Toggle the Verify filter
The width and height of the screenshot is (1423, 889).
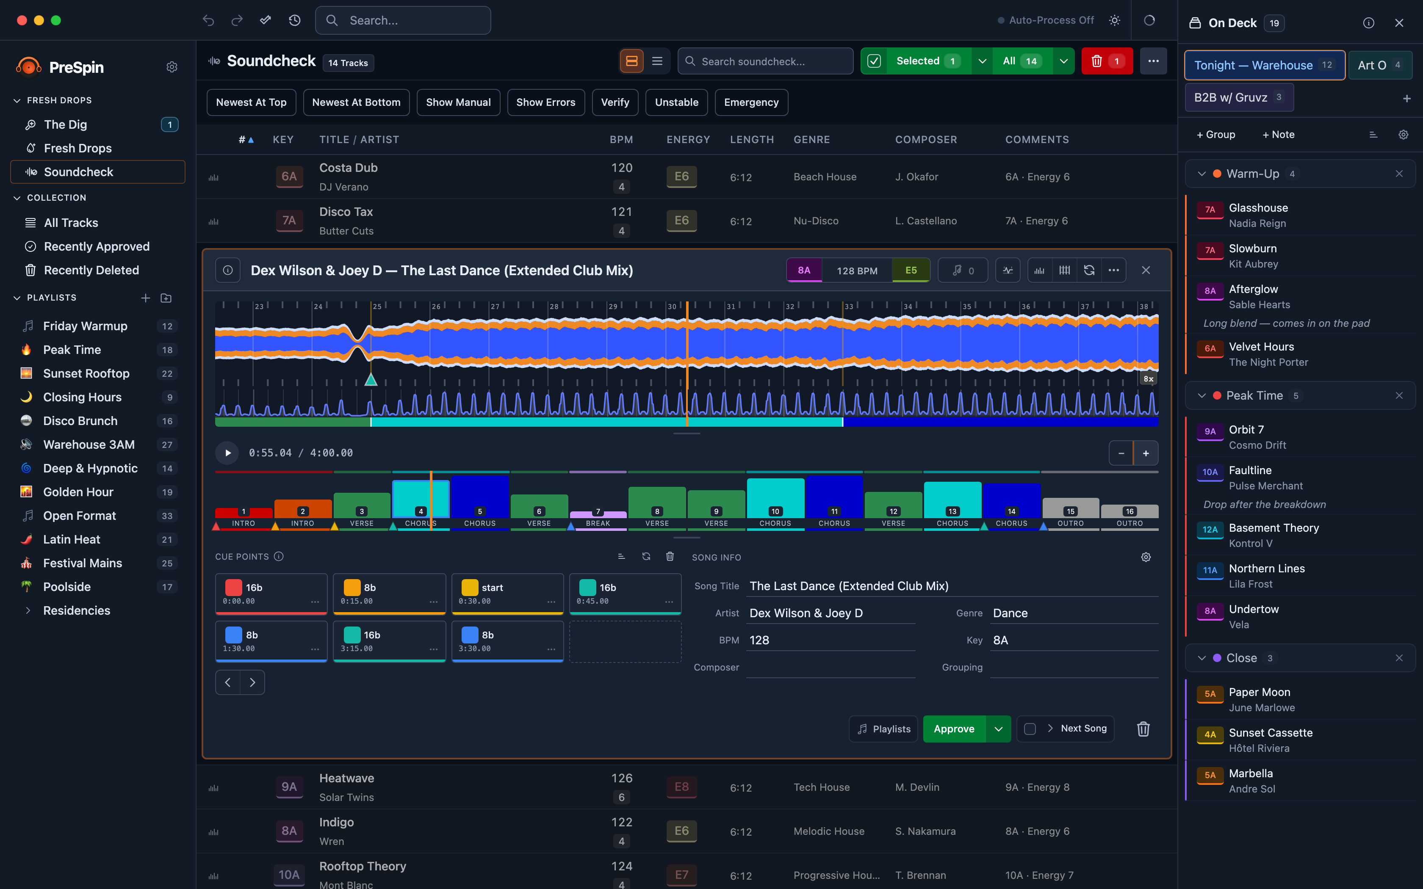(615, 102)
